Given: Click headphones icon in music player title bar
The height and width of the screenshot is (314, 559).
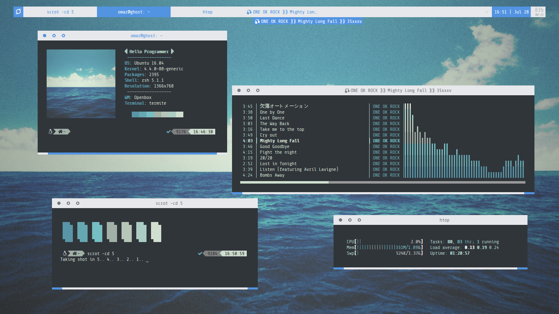Looking at the screenshot, I should pos(347,90).
